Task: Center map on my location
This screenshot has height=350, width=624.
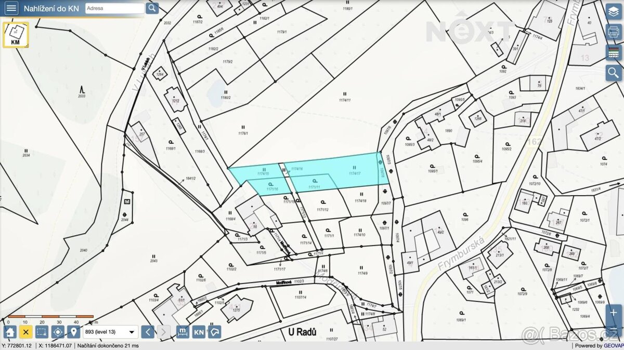Action: click(x=58, y=332)
